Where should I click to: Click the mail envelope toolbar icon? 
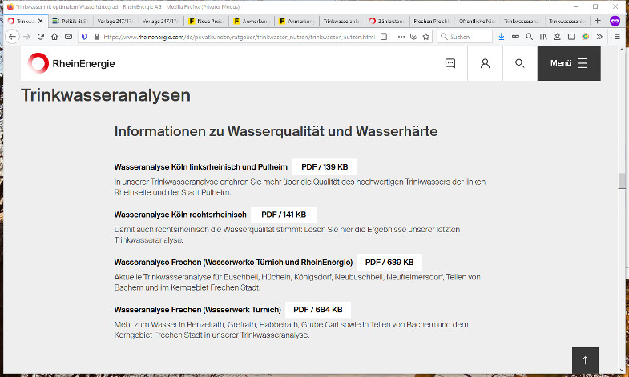click(69, 37)
